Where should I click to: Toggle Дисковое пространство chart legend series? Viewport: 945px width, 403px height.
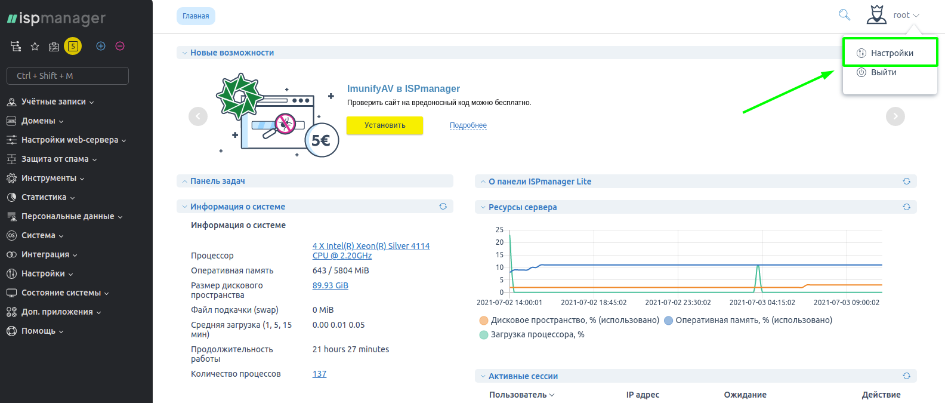(x=570, y=321)
